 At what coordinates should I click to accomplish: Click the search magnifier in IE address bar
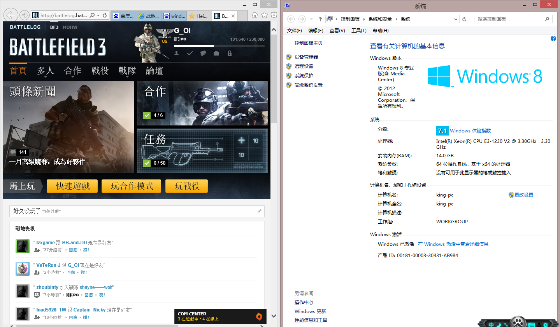coord(92,16)
